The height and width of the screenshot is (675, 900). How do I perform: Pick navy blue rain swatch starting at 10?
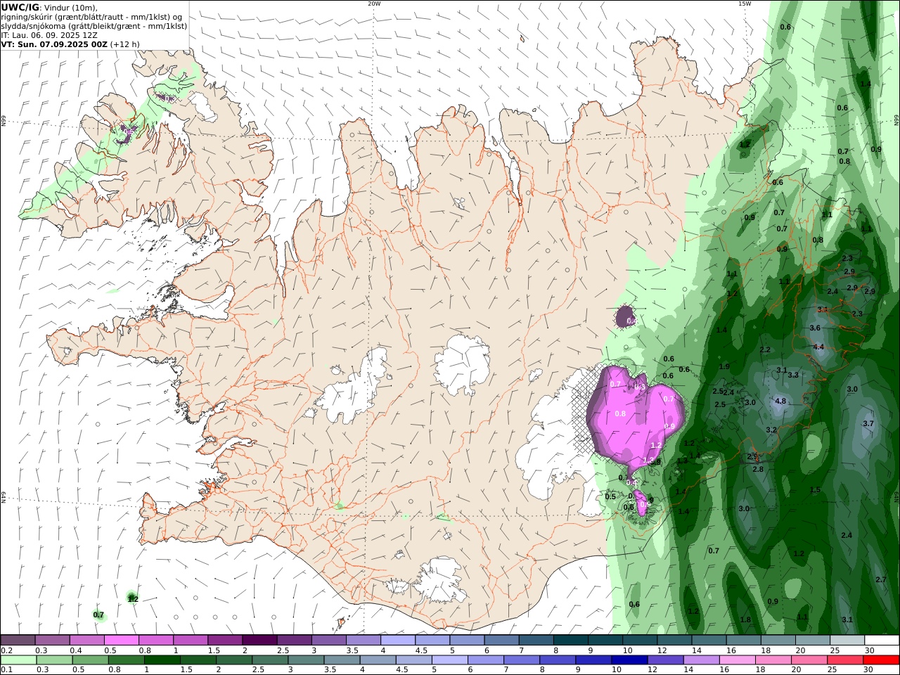tap(630, 660)
